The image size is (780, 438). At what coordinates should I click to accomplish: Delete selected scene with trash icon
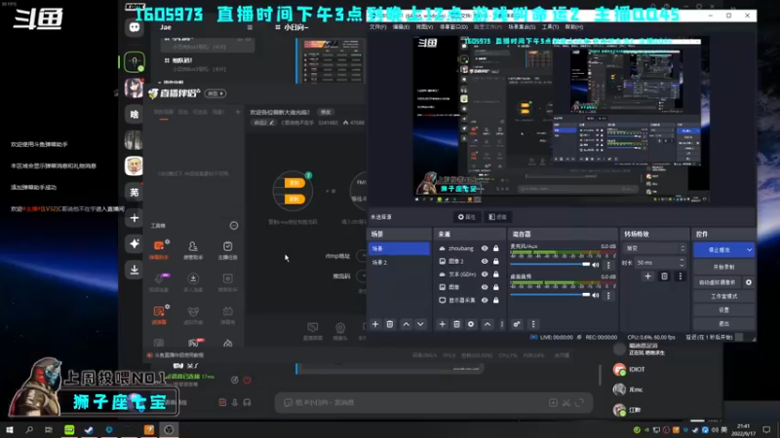(x=390, y=324)
